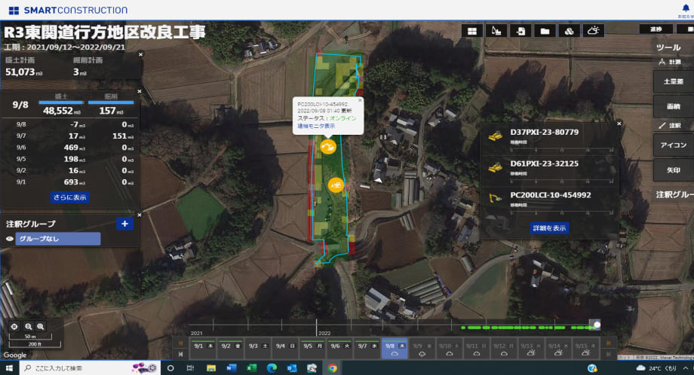The width and height of the screenshot is (694, 375).
Task: Click the 2022 marker on the timeline
Action: click(324, 334)
